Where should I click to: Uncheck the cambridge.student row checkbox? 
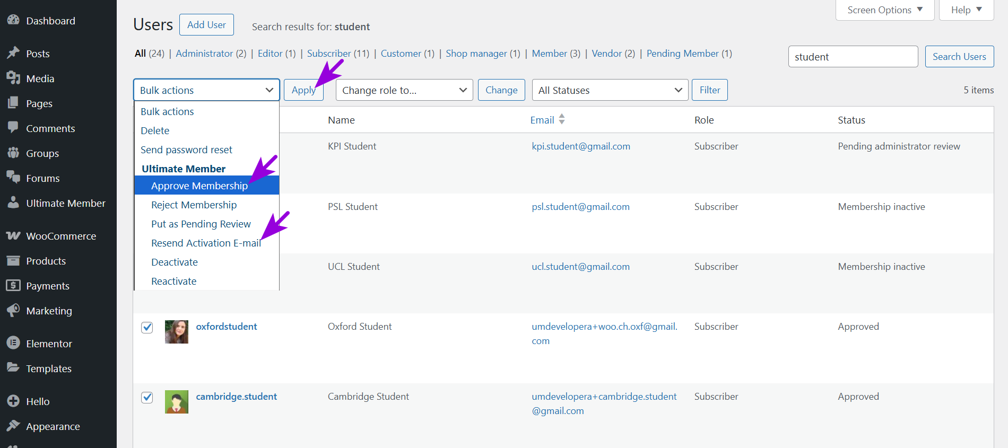(147, 397)
